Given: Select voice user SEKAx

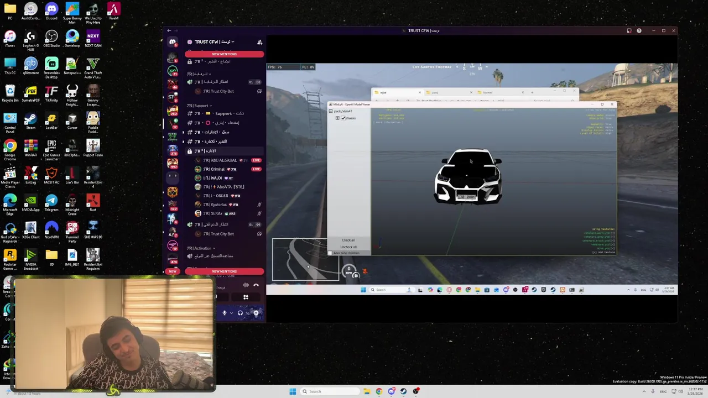Looking at the screenshot, I should tap(227, 213).
